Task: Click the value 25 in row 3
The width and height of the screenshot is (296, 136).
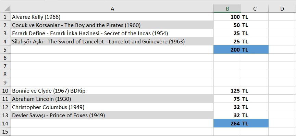Action: coord(227,33)
